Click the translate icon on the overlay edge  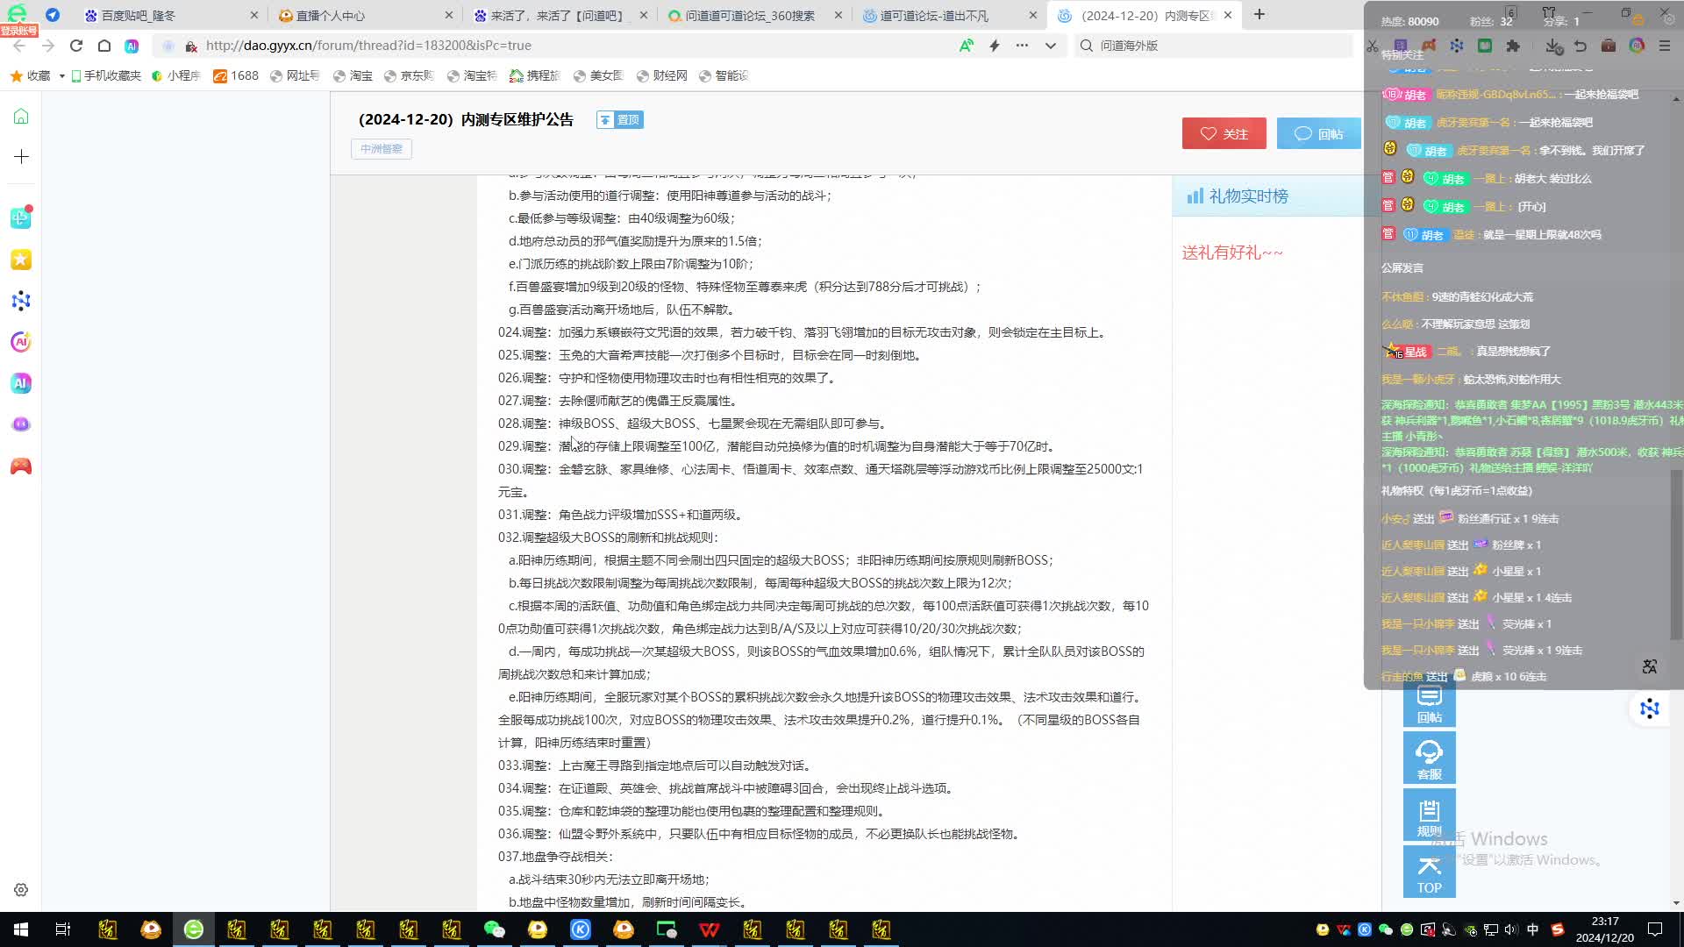tap(1650, 666)
